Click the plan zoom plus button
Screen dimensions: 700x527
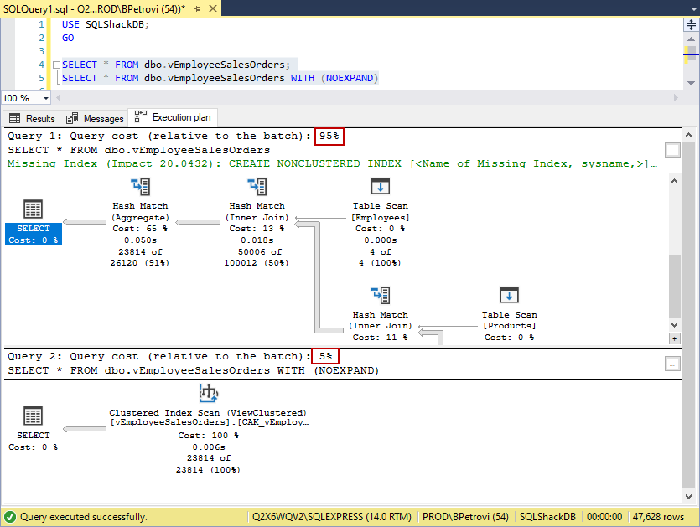tap(674, 338)
